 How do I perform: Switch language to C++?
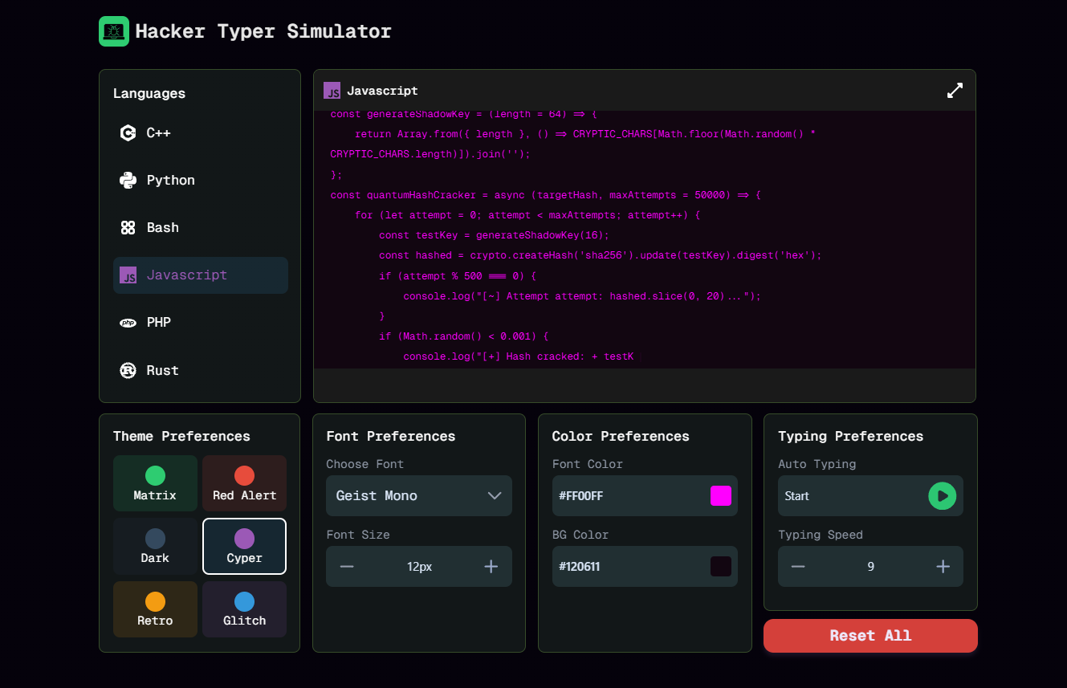pyautogui.click(x=201, y=132)
